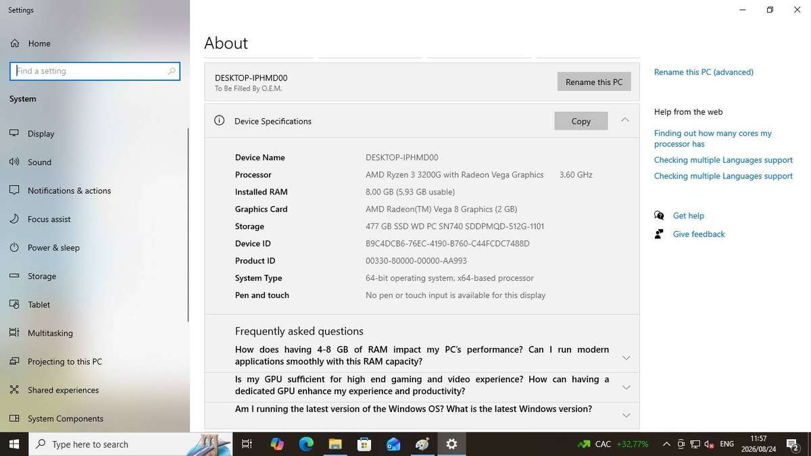Image resolution: width=811 pixels, height=456 pixels.
Task: Switch the ENG input language indicator
Action: 727,444
